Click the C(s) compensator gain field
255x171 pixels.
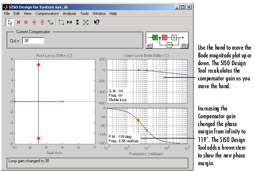tap(33, 41)
